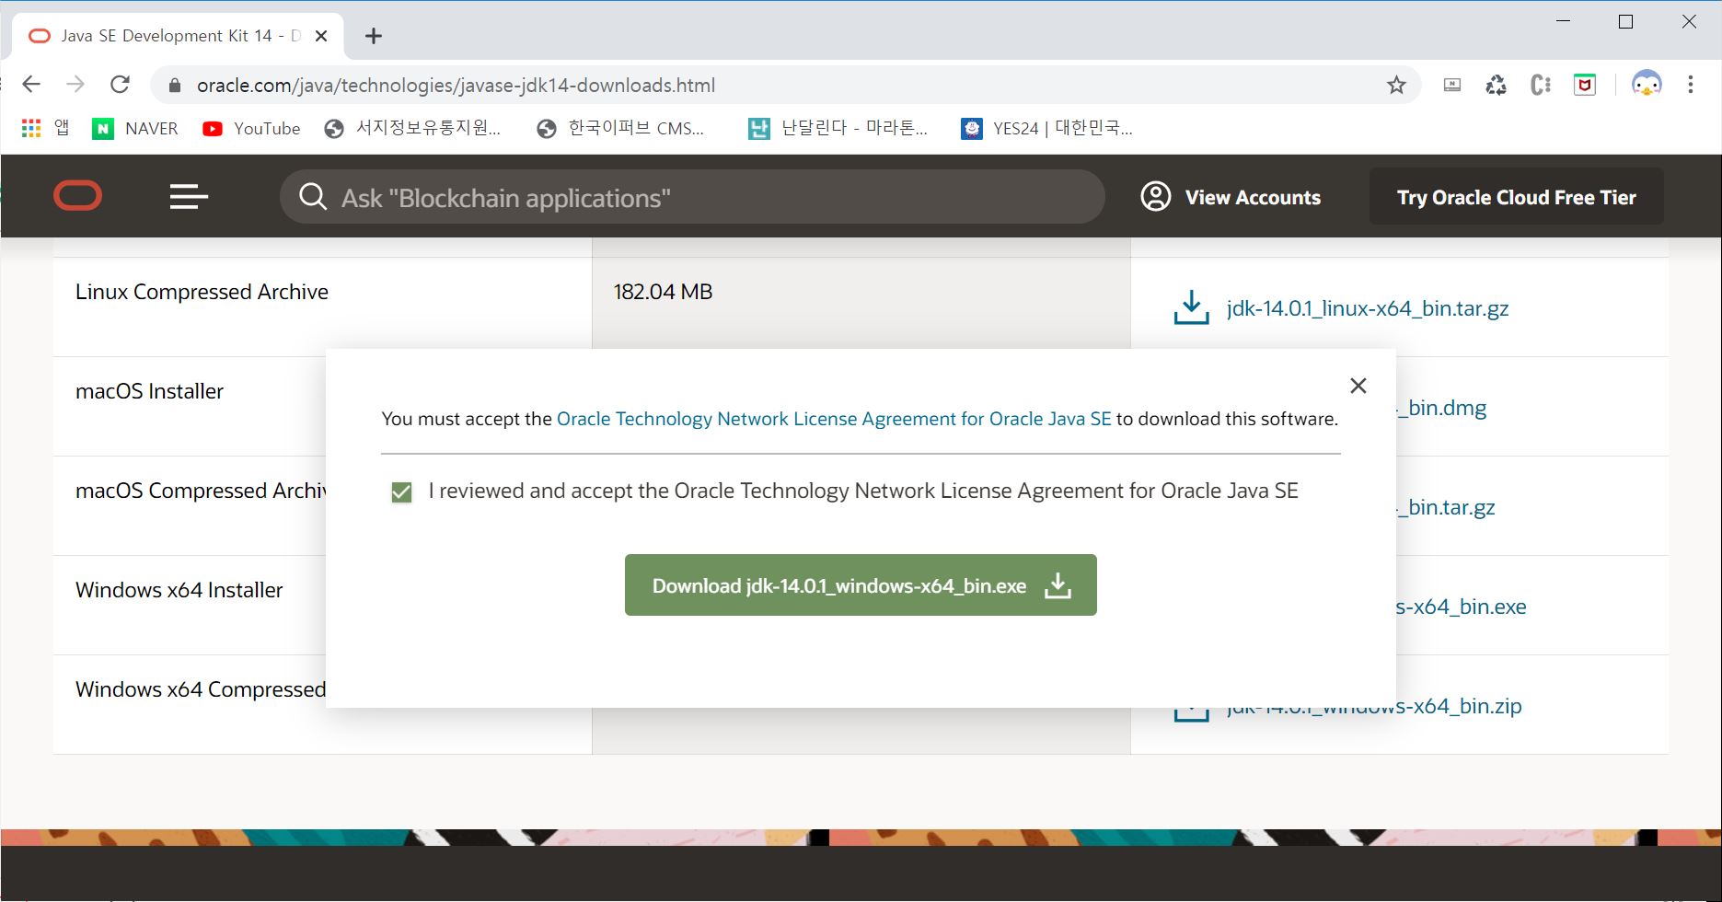Close the Java SE Development Kit tab
Image resolution: width=1722 pixels, height=902 pixels.
[x=321, y=36]
